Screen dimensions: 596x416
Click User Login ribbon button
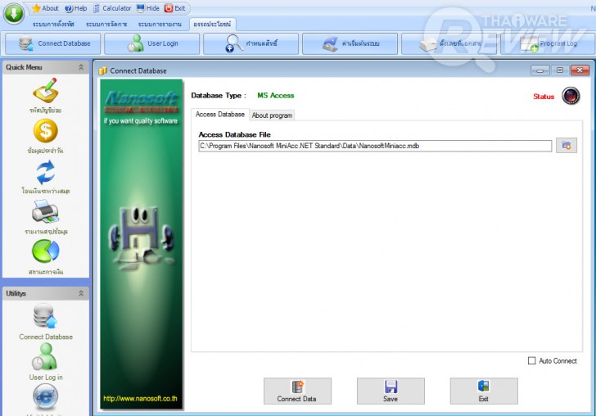point(152,43)
